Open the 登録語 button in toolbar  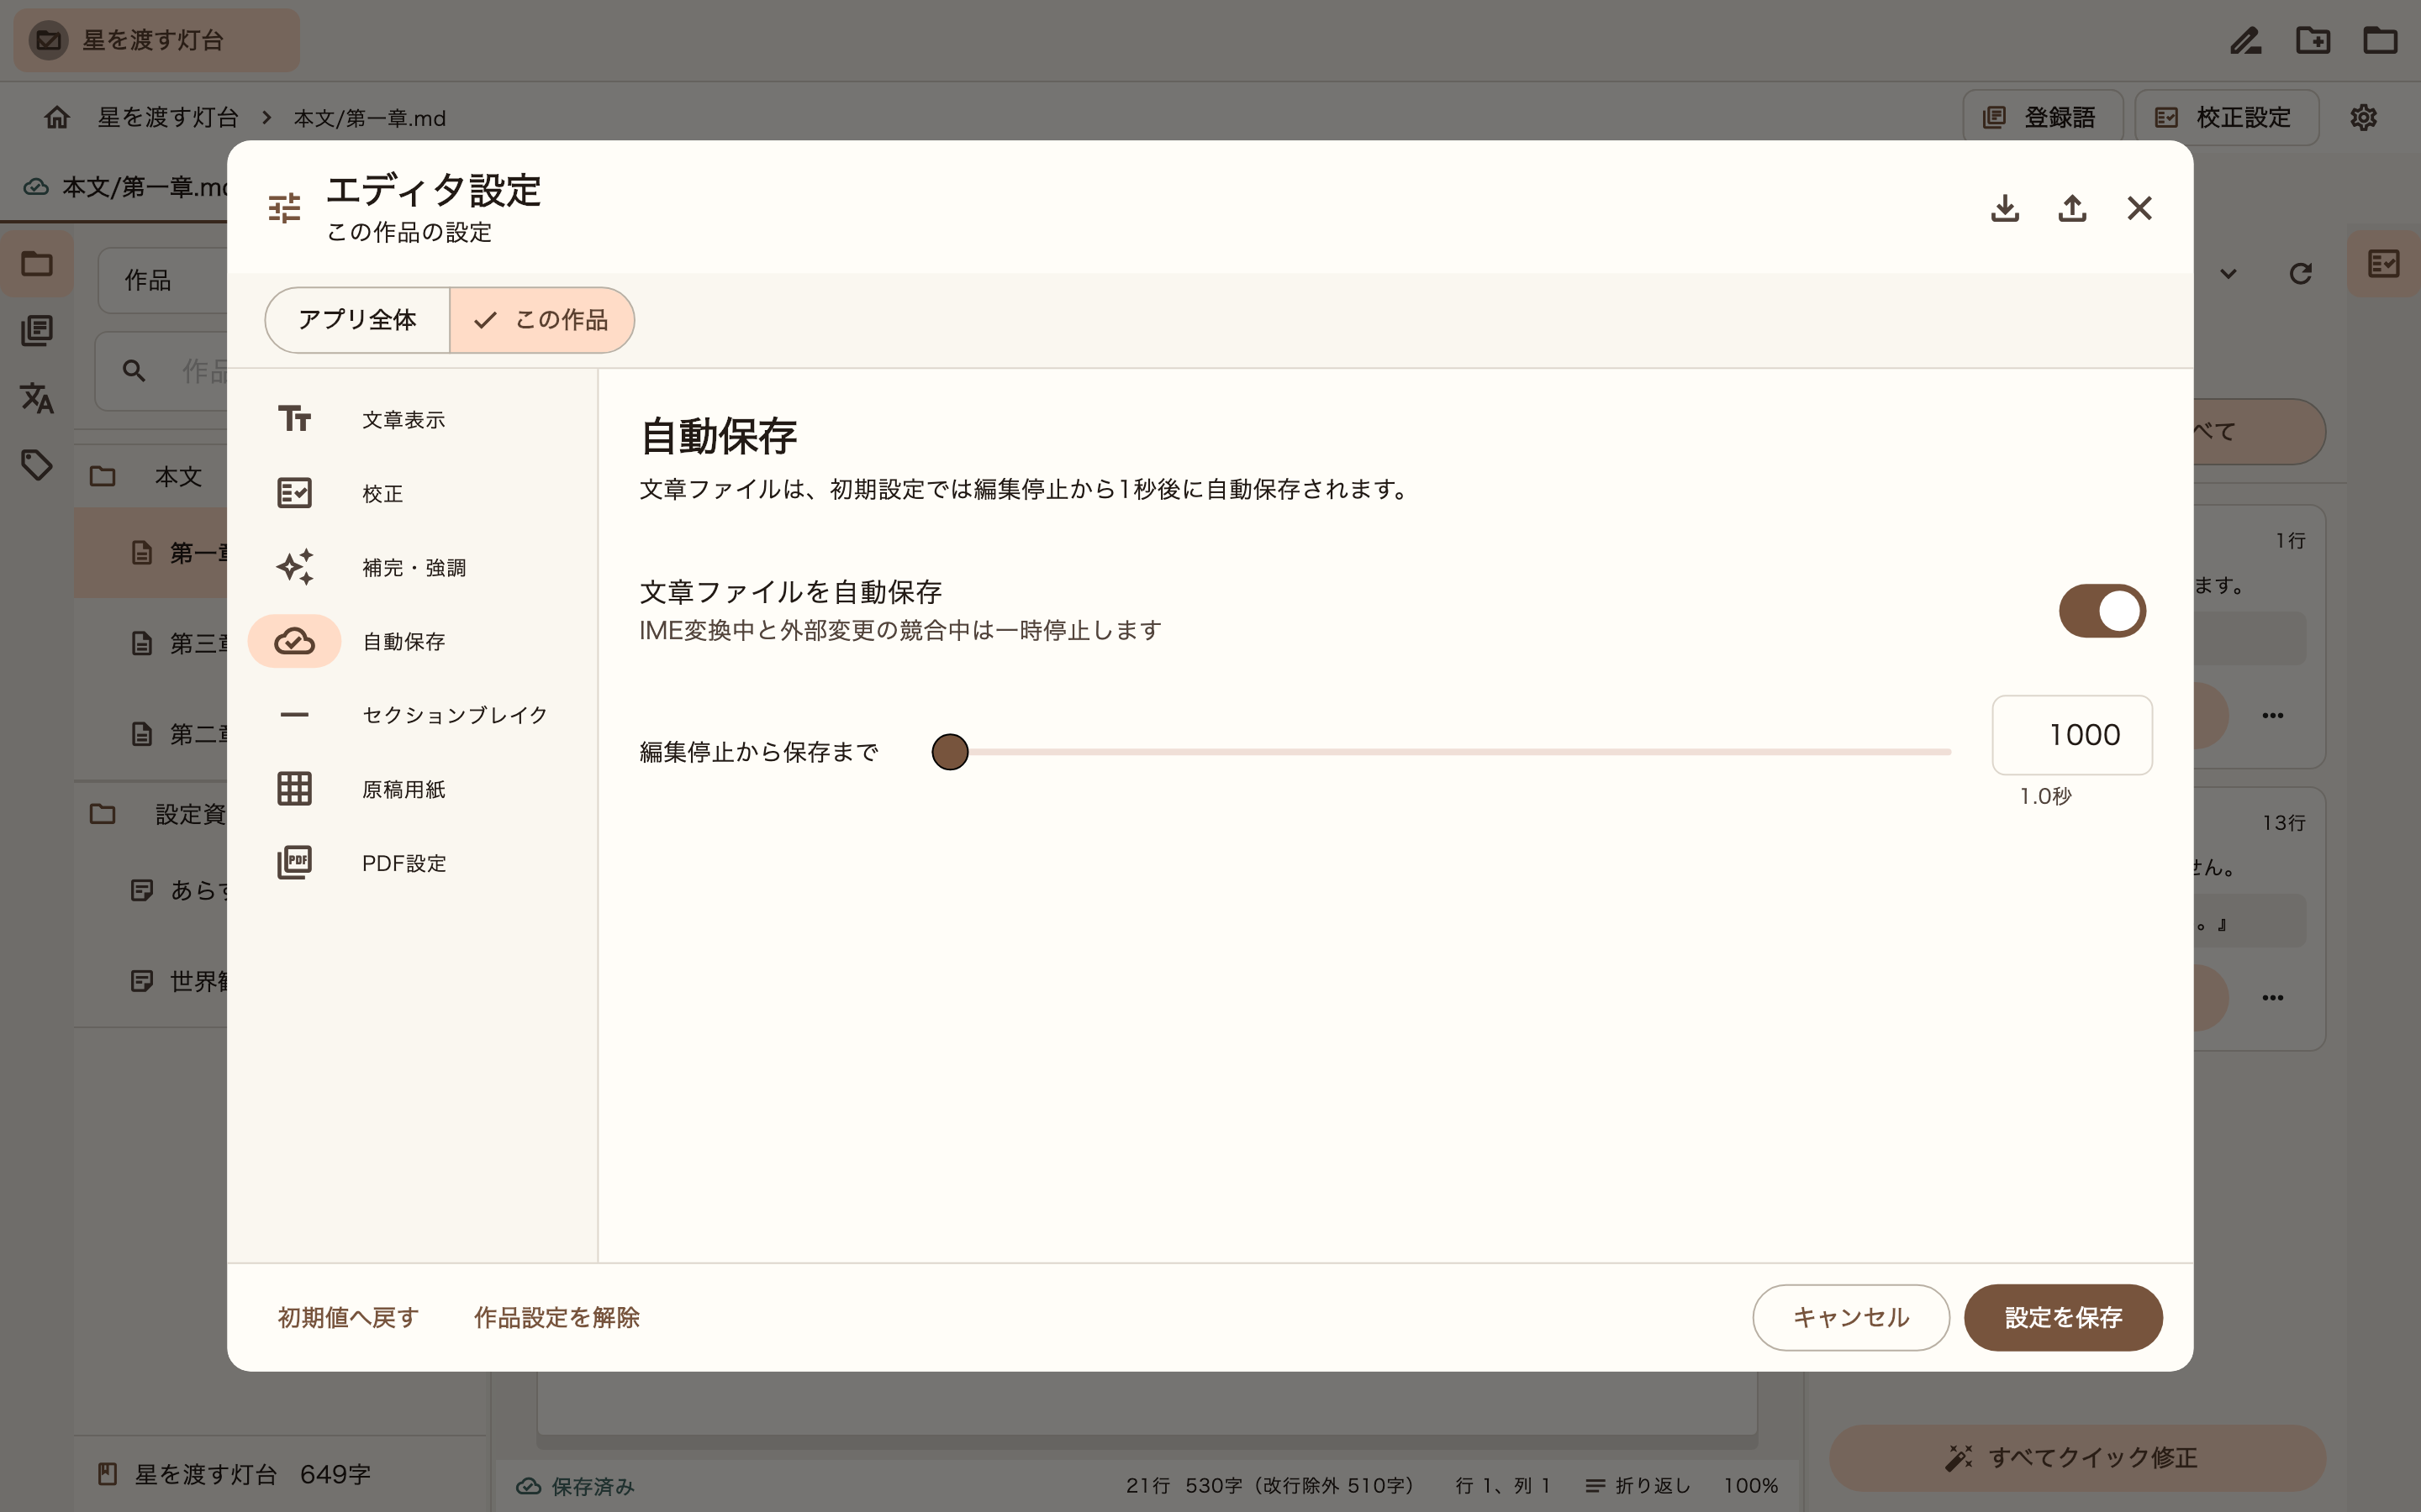click(2043, 117)
